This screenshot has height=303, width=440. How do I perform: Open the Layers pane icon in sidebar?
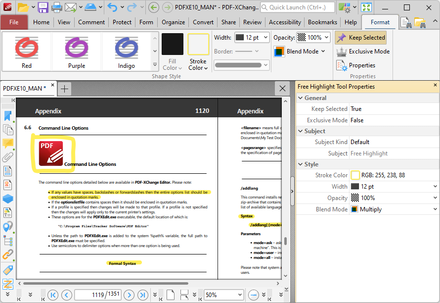(7, 199)
